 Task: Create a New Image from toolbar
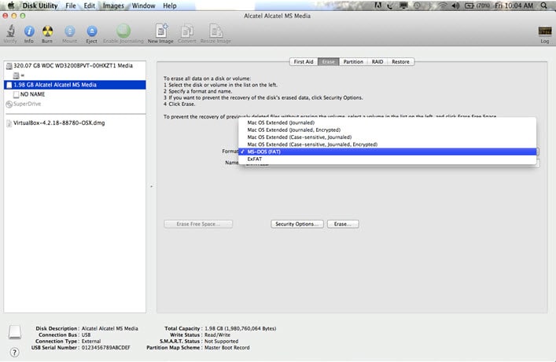coord(161,31)
